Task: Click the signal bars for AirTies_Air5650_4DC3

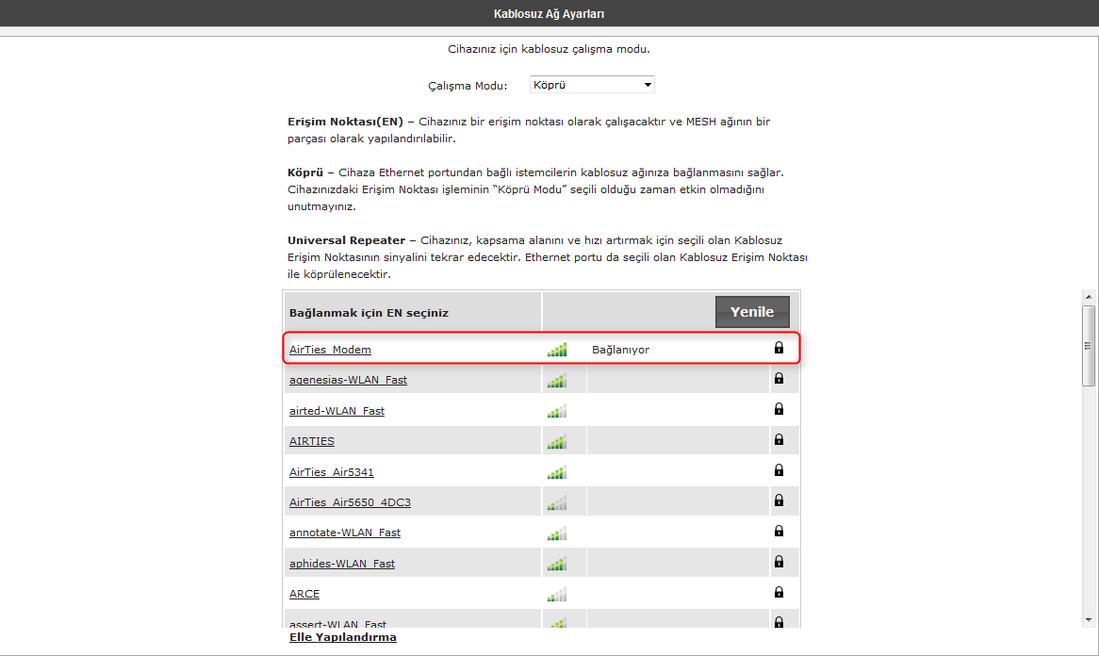Action: click(557, 500)
